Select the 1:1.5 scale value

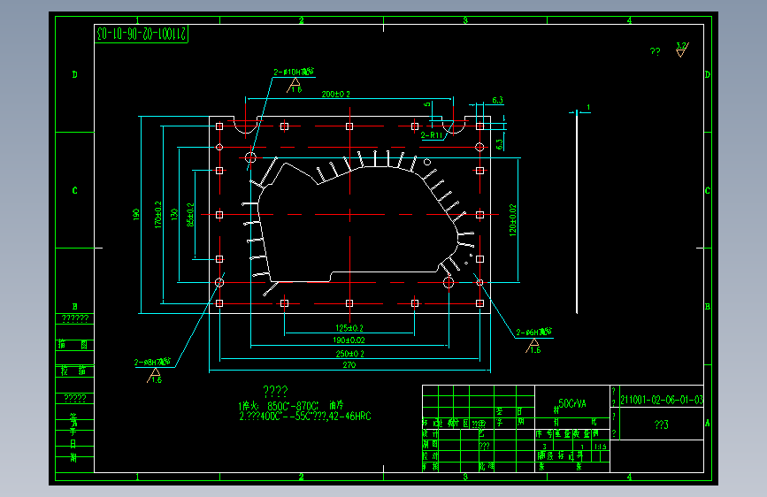[601, 447]
